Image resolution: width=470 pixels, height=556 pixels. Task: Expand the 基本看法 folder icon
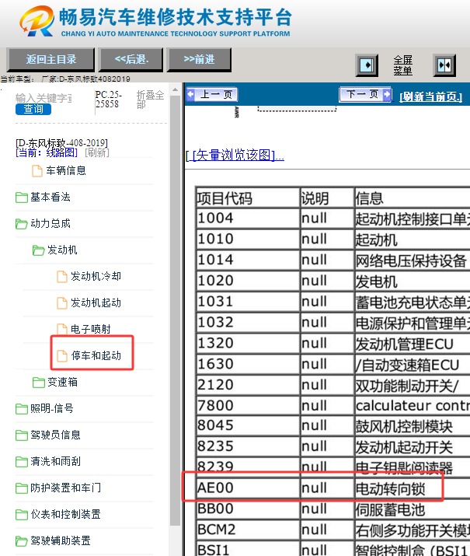click(21, 198)
